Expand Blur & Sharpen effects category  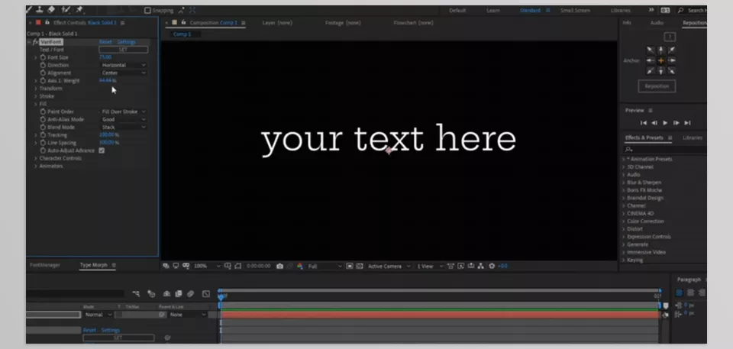(624, 183)
